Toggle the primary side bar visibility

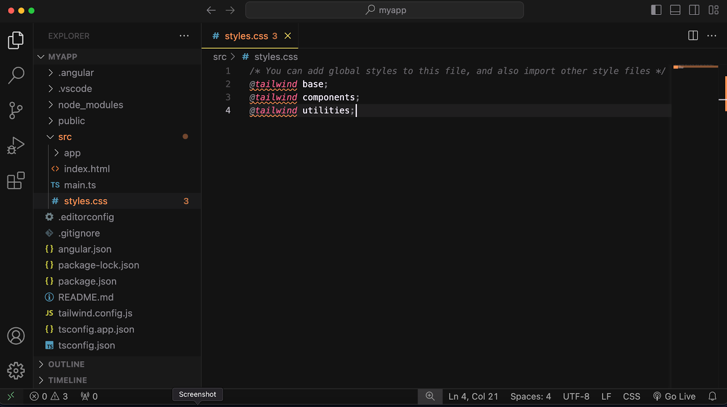656,10
